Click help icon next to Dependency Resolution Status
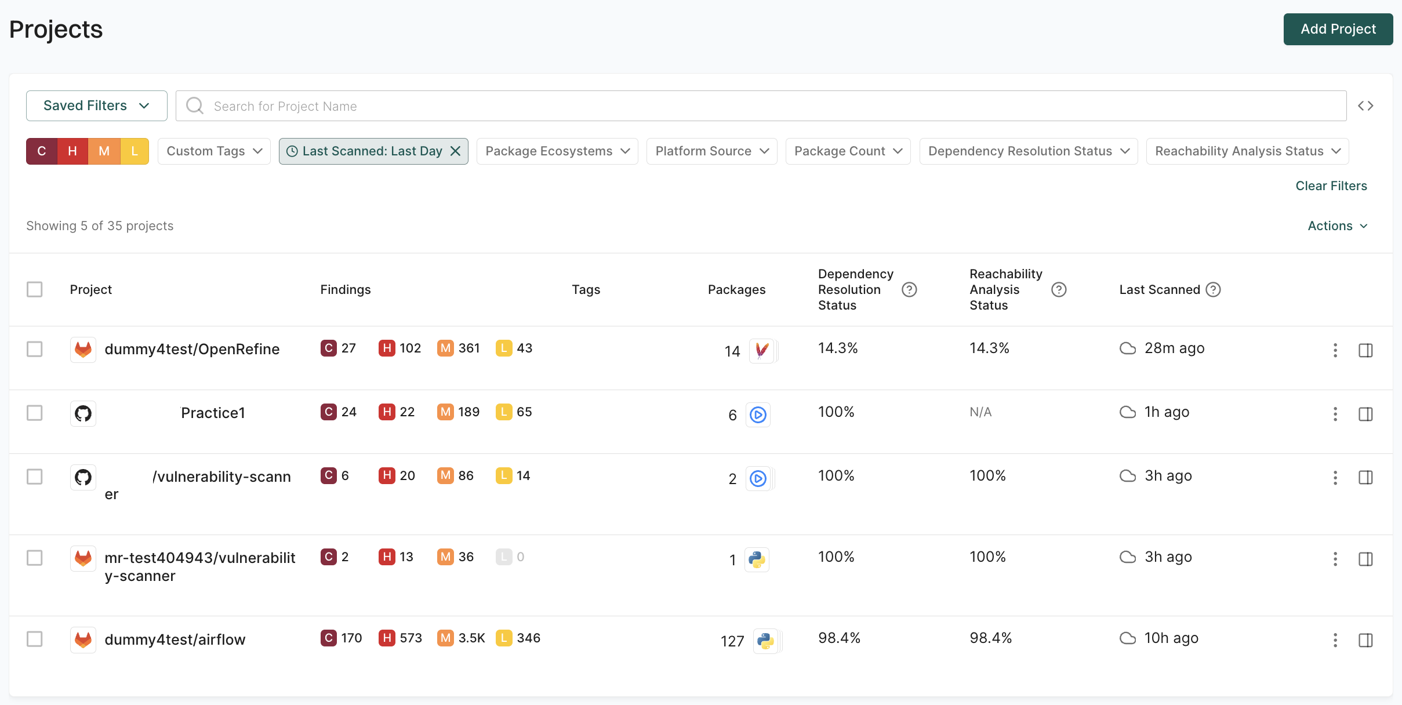1402x705 pixels. coord(909,289)
